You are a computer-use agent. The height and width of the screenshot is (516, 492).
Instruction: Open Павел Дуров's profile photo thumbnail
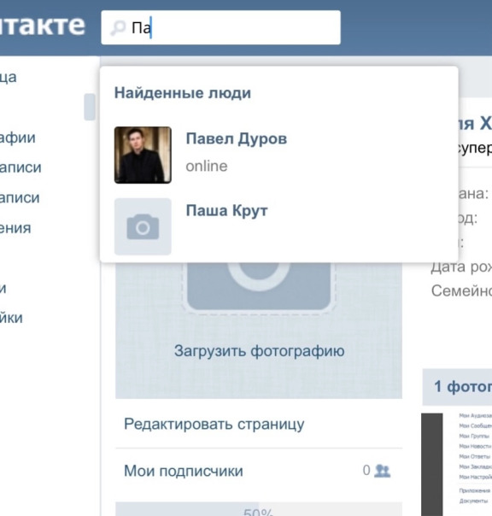click(143, 155)
